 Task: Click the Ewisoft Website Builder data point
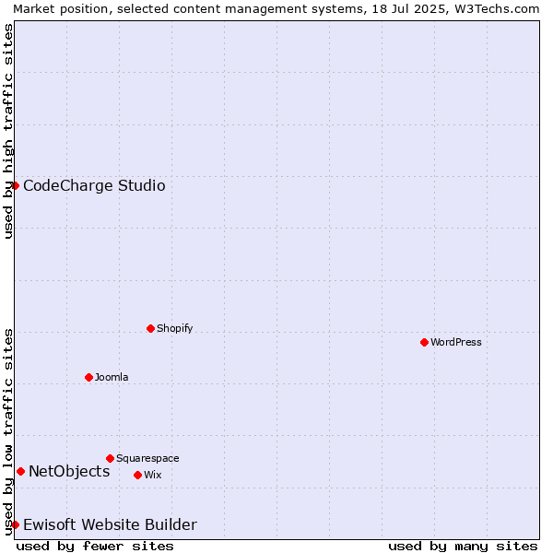pyautogui.click(x=15, y=524)
